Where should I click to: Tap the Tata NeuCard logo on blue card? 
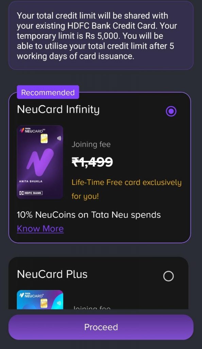coord(32,295)
